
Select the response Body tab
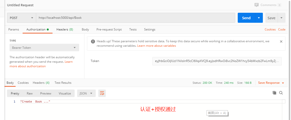[x=10, y=83]
